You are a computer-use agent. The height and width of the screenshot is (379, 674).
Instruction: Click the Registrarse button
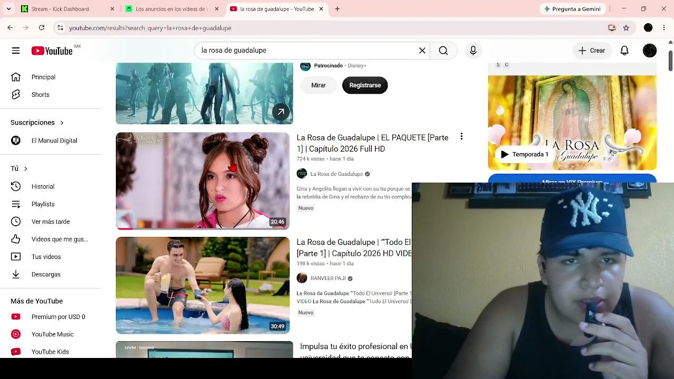365,85
